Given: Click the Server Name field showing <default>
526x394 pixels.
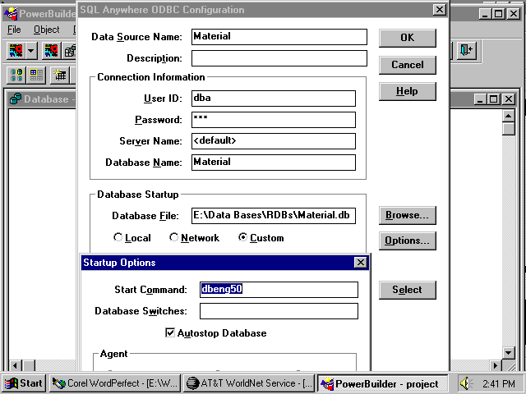Looking at the screenshot, I should click(x=274, y=141).
